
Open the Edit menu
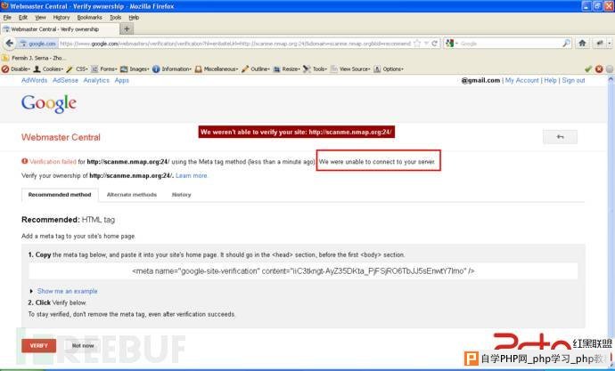tap(23, 17)
